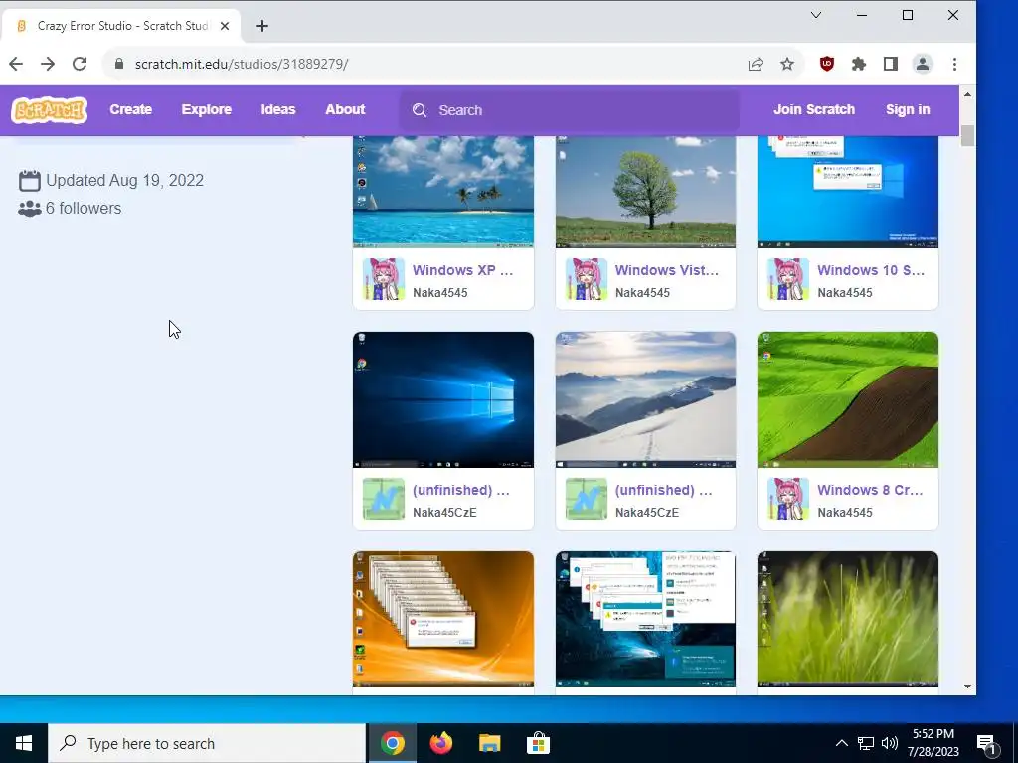Open the notification center icon

point(987,744)
